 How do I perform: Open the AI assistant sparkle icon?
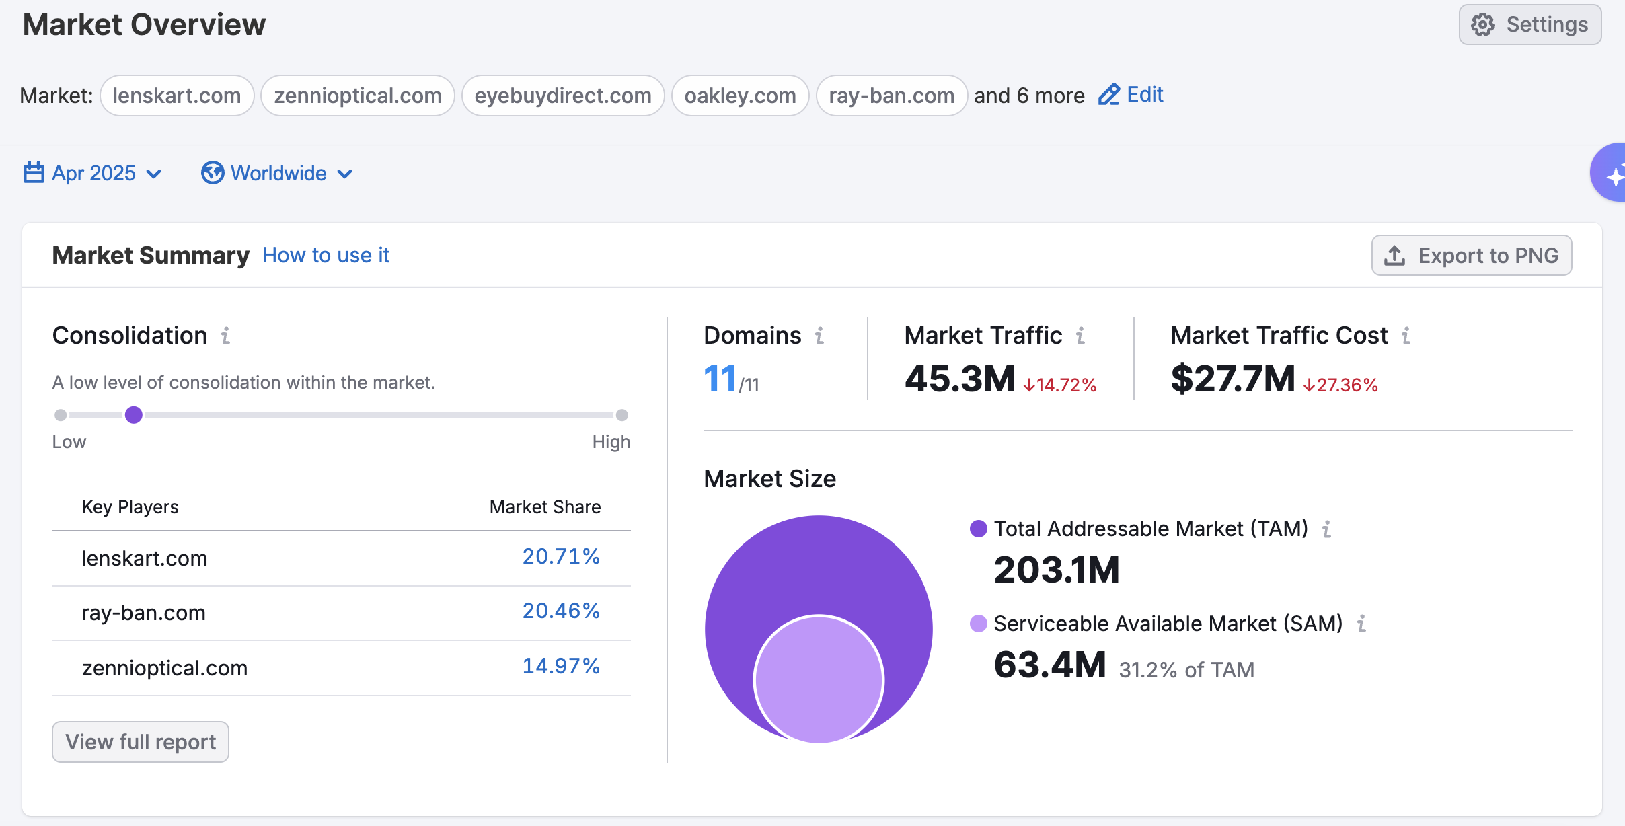(1613, 176)
